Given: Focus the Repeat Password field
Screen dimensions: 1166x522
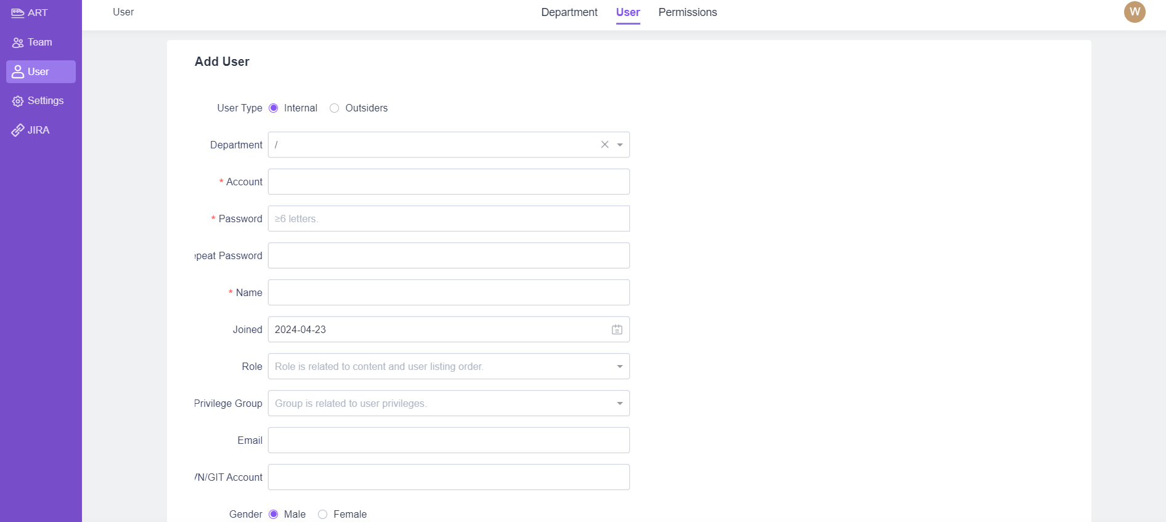Looking at the screenshot, I should point(449,255).
